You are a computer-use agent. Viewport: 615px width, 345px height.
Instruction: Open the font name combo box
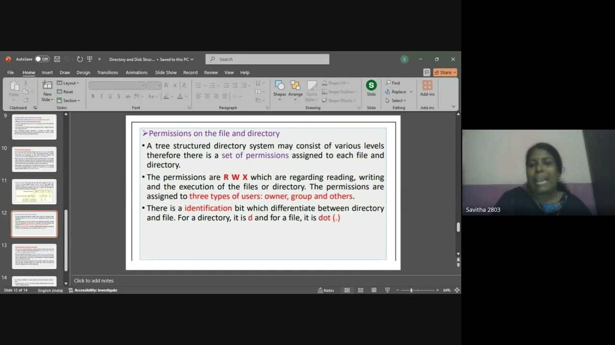pyautogui.click(x=117, y=85)
